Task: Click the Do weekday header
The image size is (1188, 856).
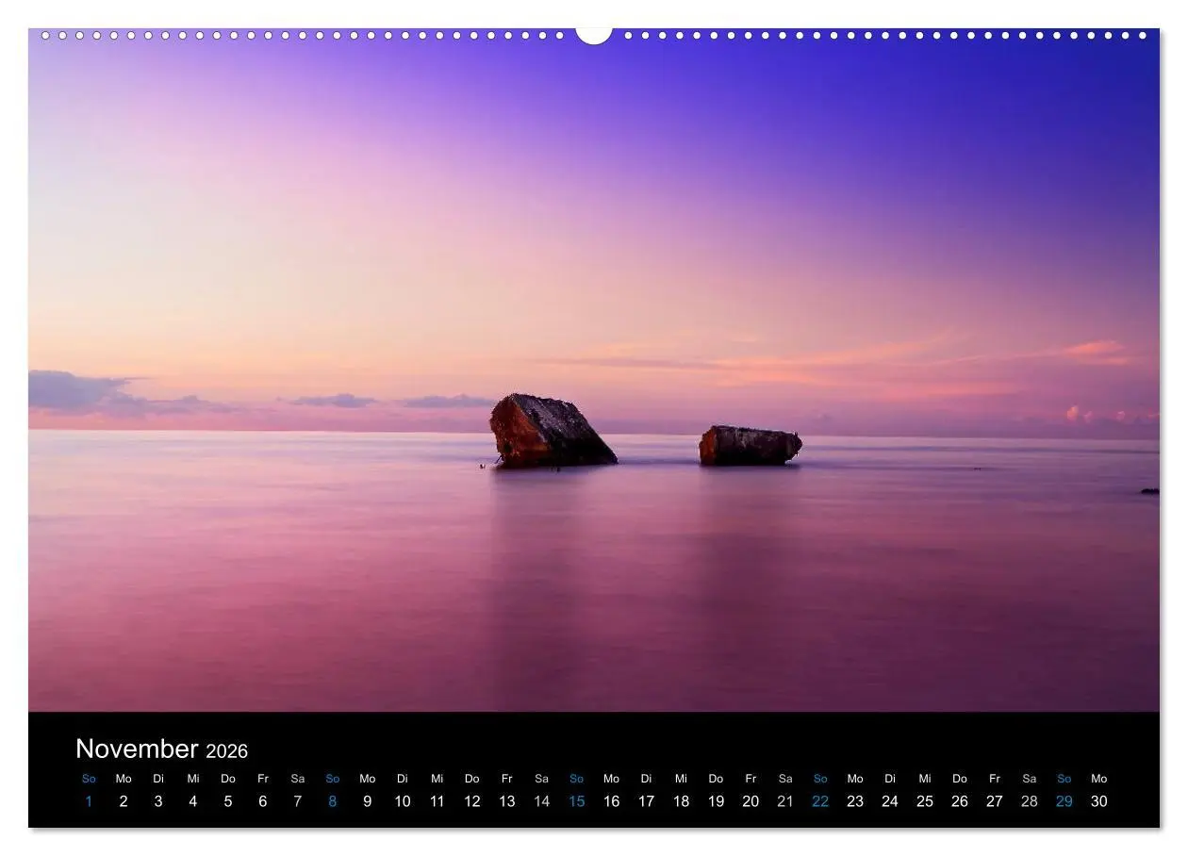Action: [227, 779]
